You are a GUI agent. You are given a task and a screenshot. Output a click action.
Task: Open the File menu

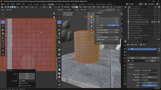click(5, 4)
